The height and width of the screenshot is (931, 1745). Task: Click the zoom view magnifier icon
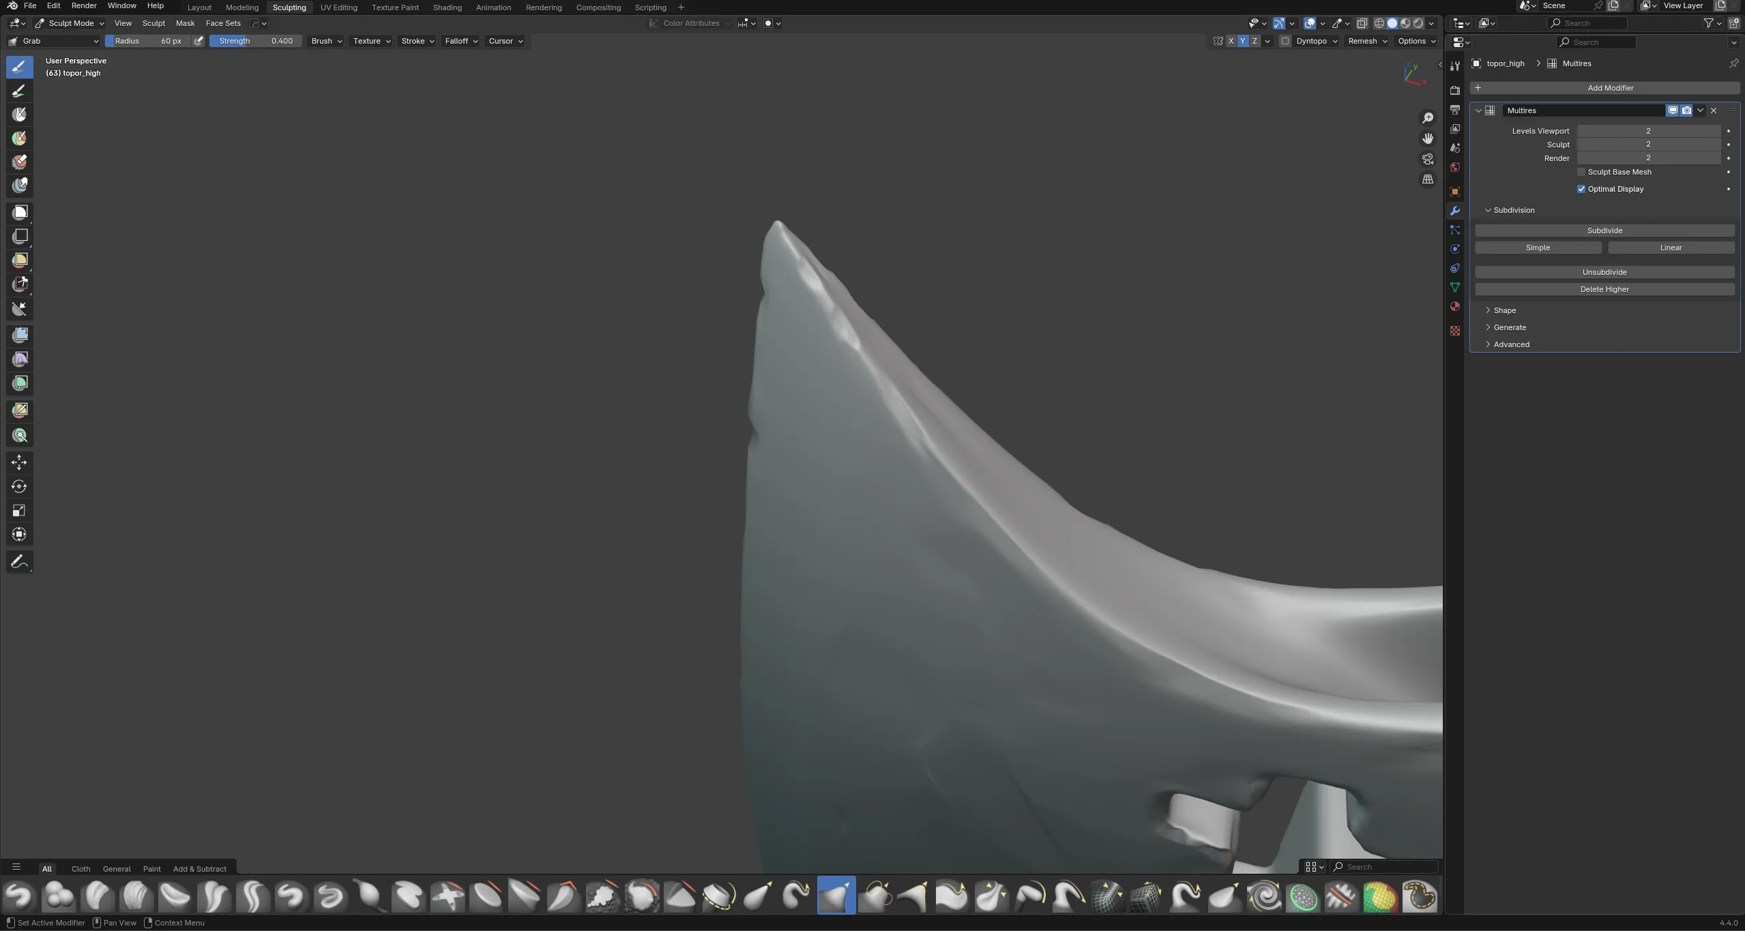point(1428,118)
